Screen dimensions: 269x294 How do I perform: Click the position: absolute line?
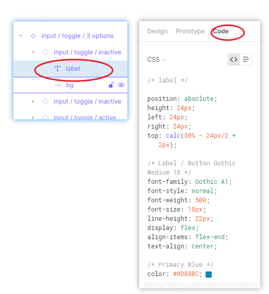(182, 99)
